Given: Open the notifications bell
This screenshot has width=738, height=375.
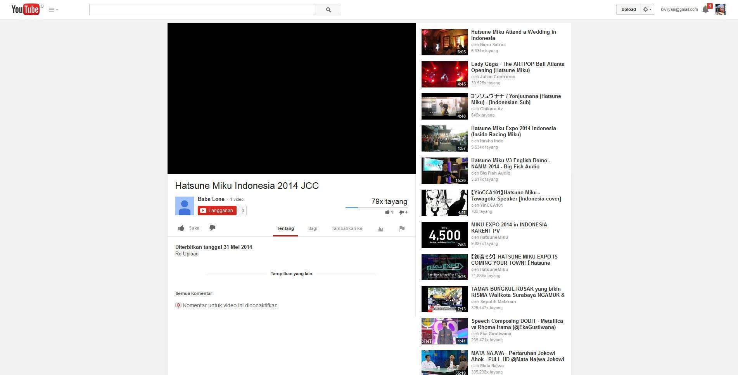Looking at the screenshot, I should click(x=705, y=10).
